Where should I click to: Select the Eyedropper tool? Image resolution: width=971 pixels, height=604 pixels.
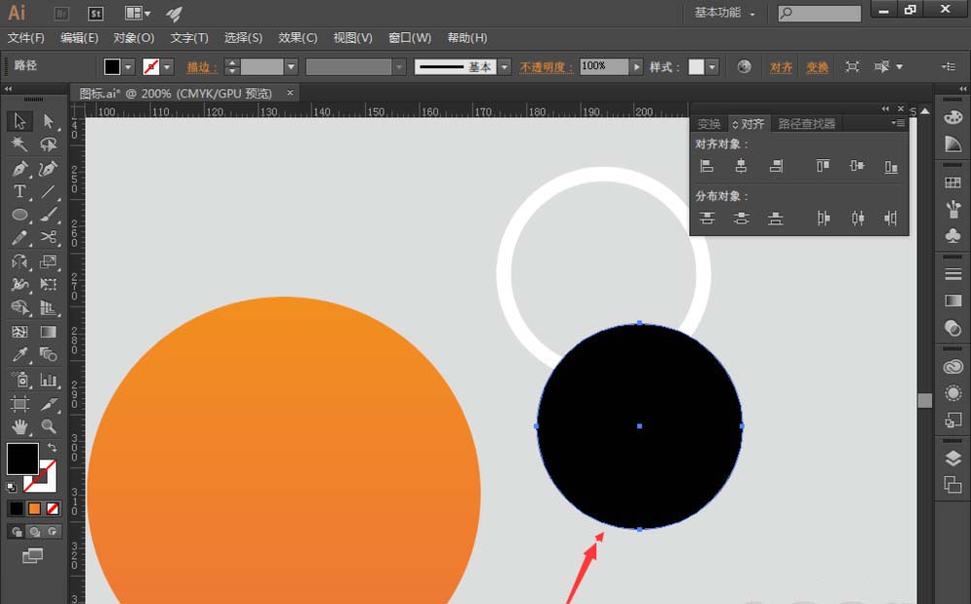[19, 355]
